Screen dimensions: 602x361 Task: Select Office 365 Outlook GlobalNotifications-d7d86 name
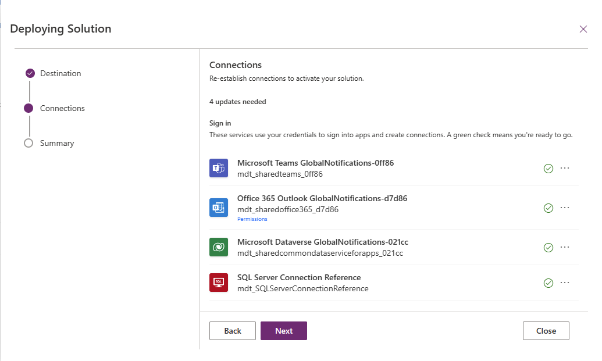tap(322, 198)
